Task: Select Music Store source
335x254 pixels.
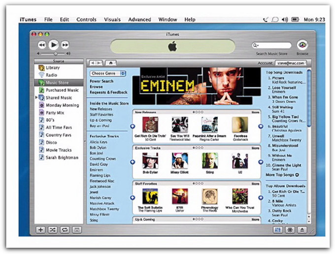Action: point(59,83)
